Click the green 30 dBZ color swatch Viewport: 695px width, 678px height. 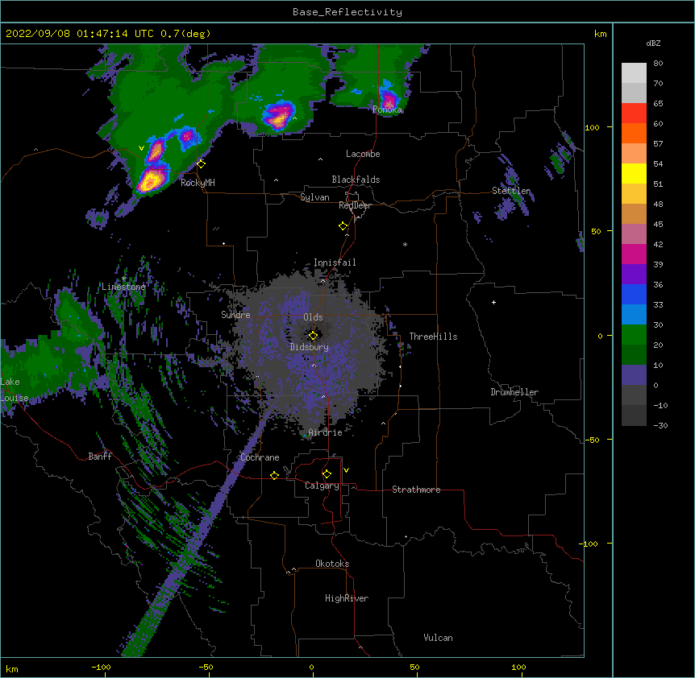click(x=634, y=335)
